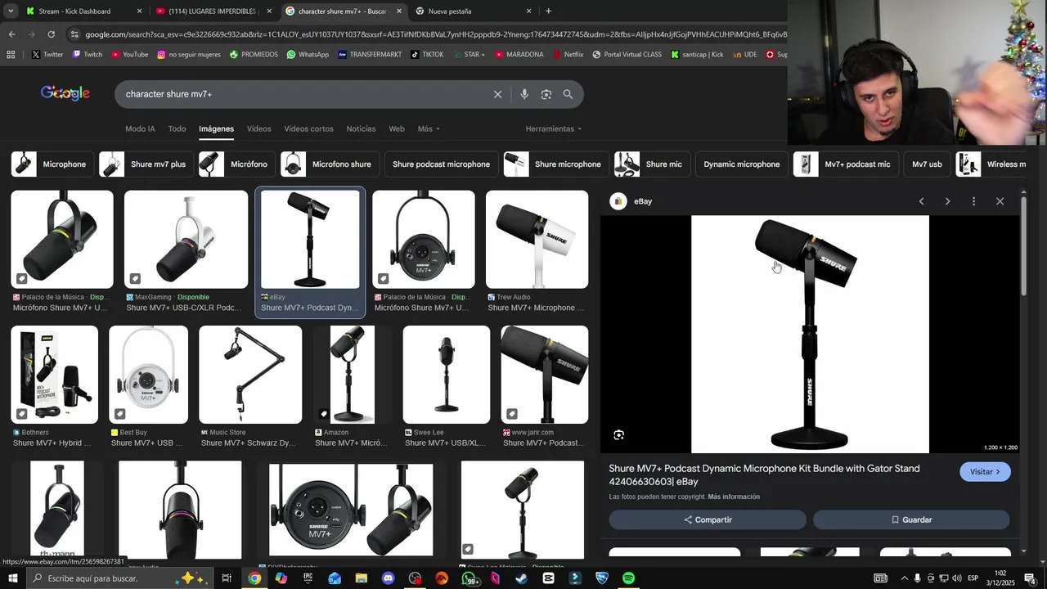Open the TRANSFERMARKT bookmark
Image resolution: width=1047 pixels, height=589 pixels.
369,55
